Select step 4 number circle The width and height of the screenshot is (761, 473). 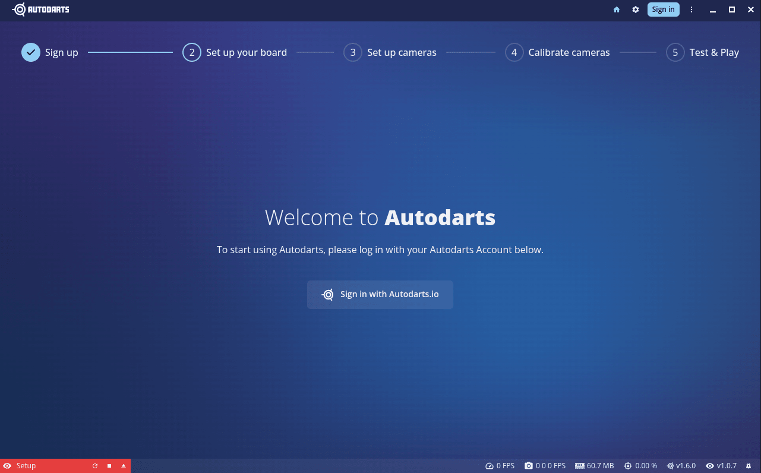tap(514, 52)
